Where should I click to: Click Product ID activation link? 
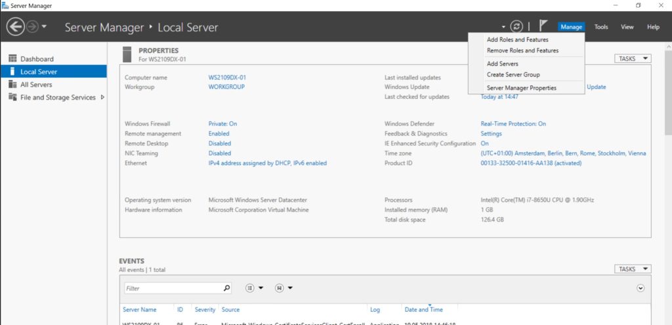(x=531, y=163)
